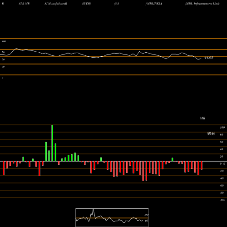Click the 40 label on the MR axis

coord(221,149)
